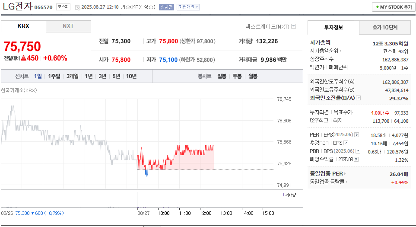Click the 투자의견 label link
Viewport: 416px width, 227px height.
(319, 112)
